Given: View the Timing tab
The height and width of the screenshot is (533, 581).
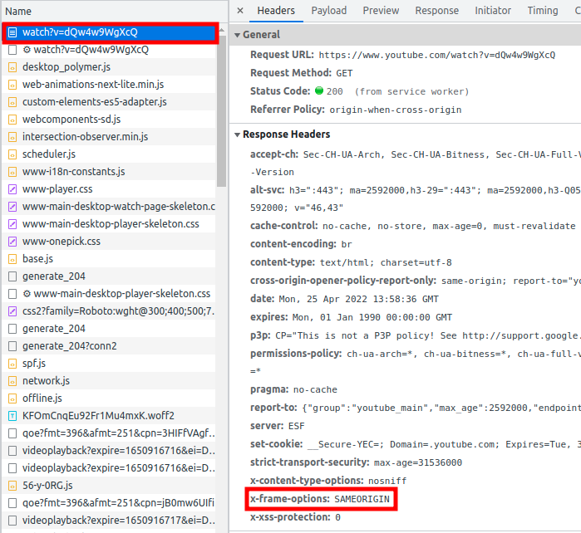Looking at the screenshot, I should click(x=543, y=11).
